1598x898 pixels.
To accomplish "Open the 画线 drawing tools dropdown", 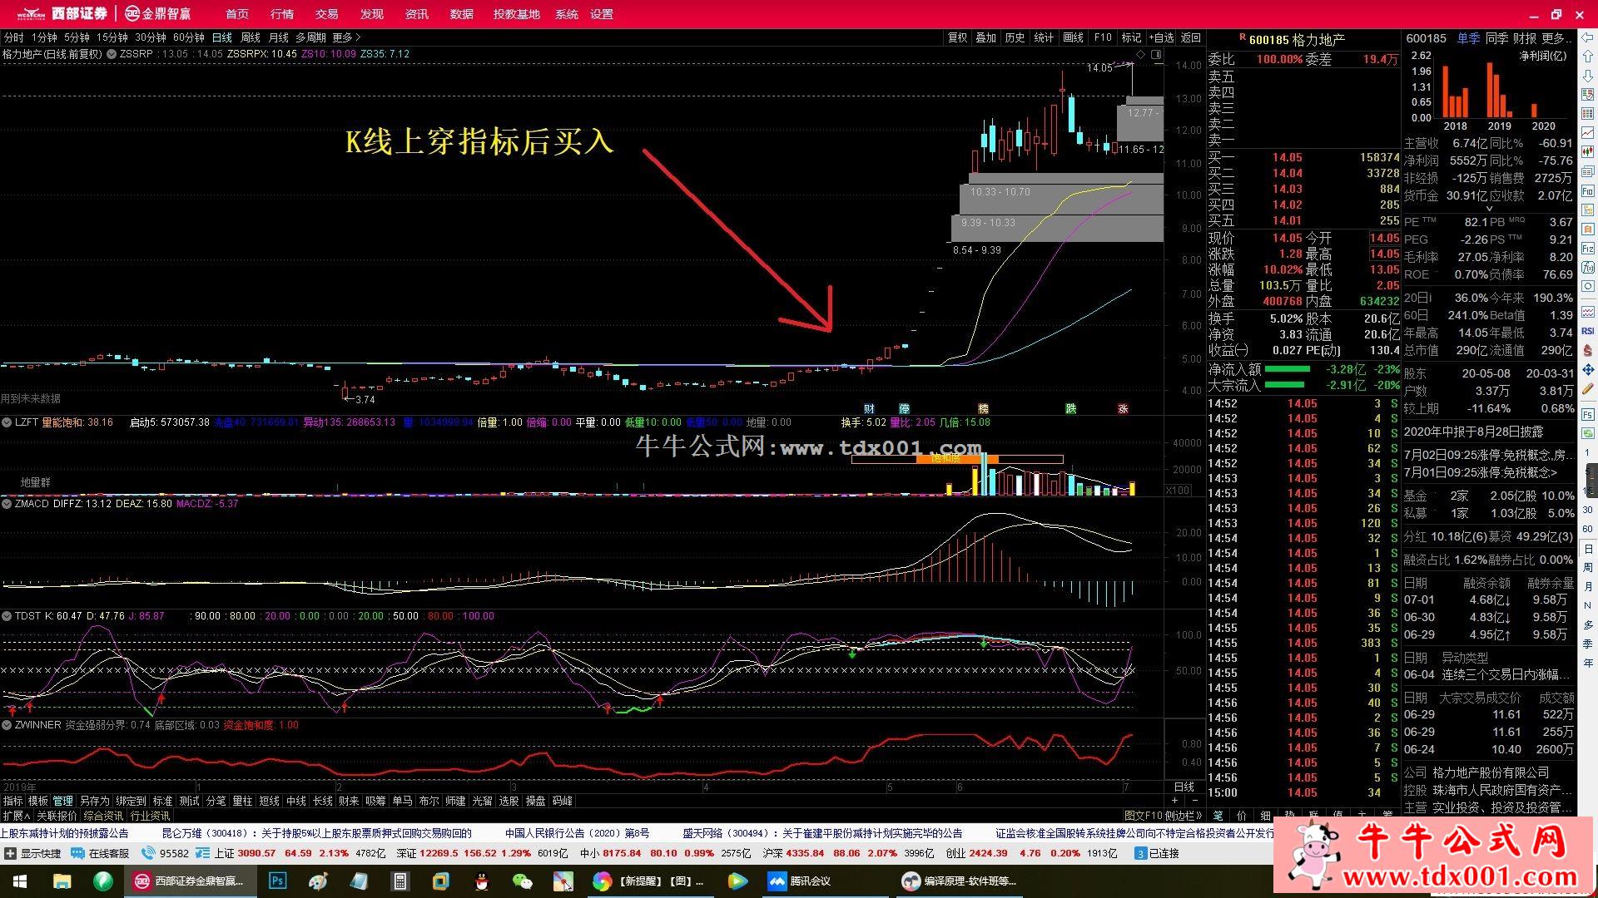I will click(x=1074, y=37).
